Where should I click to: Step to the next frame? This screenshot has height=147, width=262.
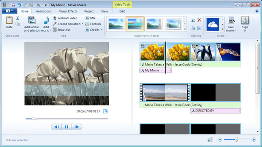coord(77,127)
